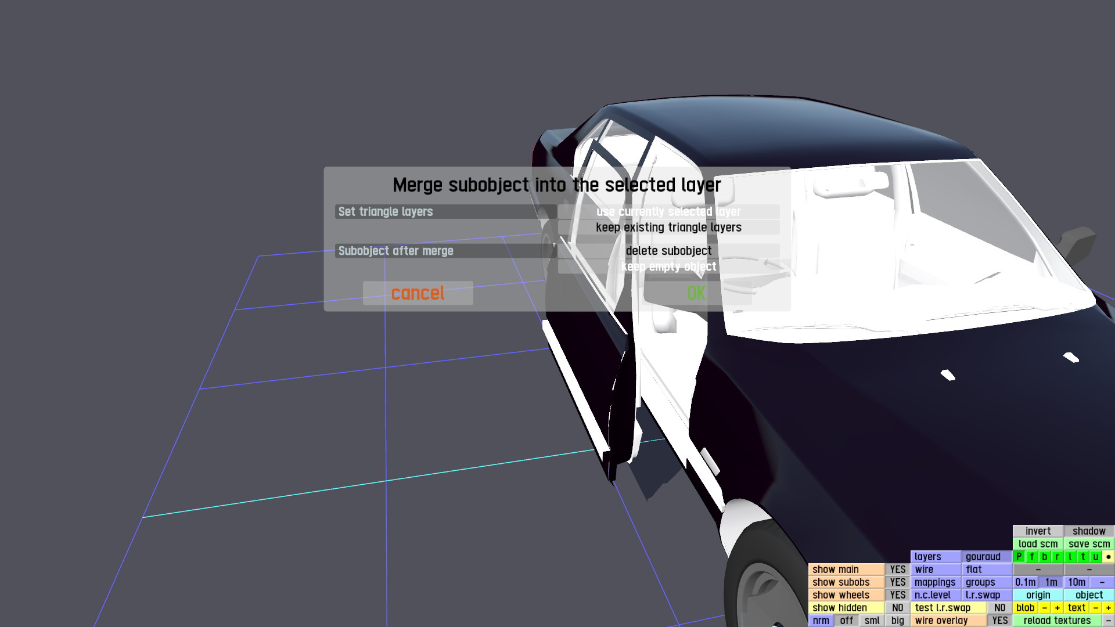Switch to layers display mode
Image resolution: width=1115 pixels, height=627 pixels.
pos(935,557)
